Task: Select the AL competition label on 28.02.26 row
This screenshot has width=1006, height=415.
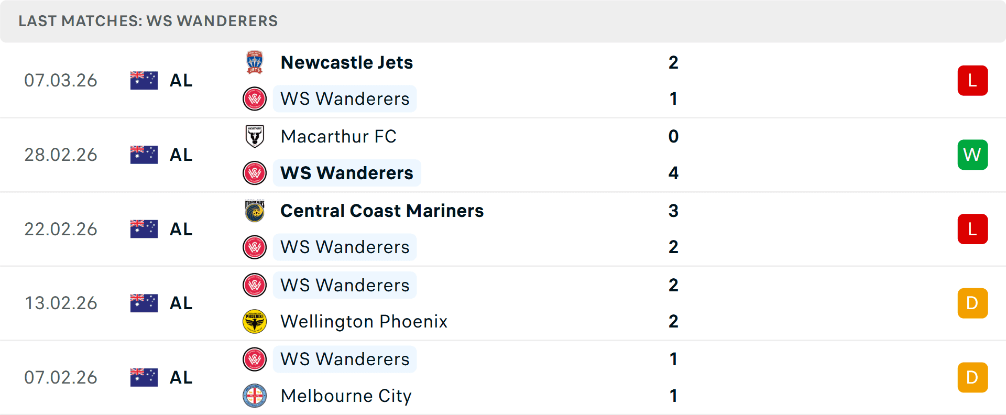Action: (180, 155)
